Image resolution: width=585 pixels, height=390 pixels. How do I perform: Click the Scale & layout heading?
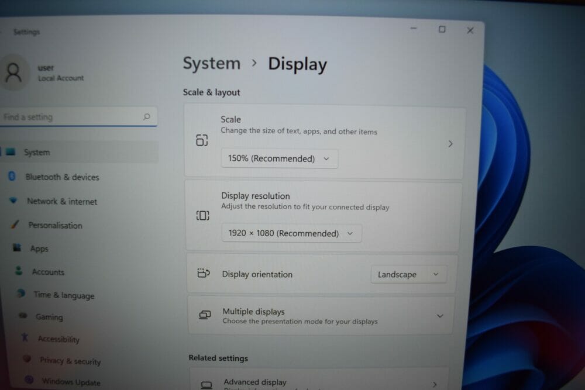212,92
